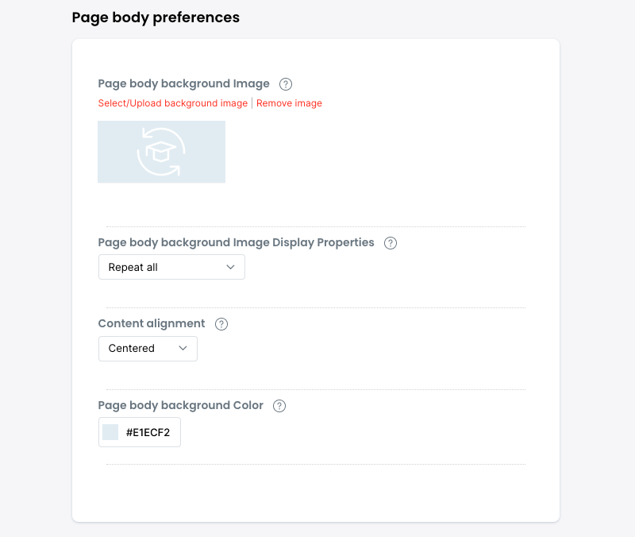Open help for Page body background Image
635x537 pixels.
click(287, 84)
